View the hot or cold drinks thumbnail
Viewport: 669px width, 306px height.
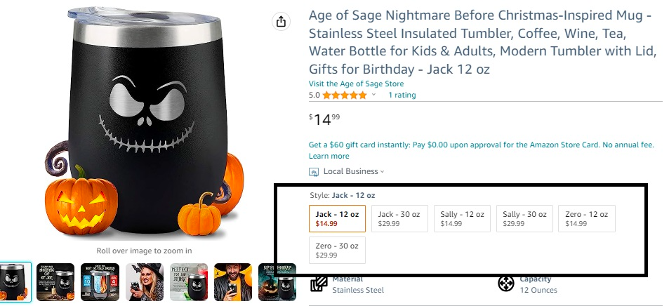pyautogui.click(x=100, y=282)
